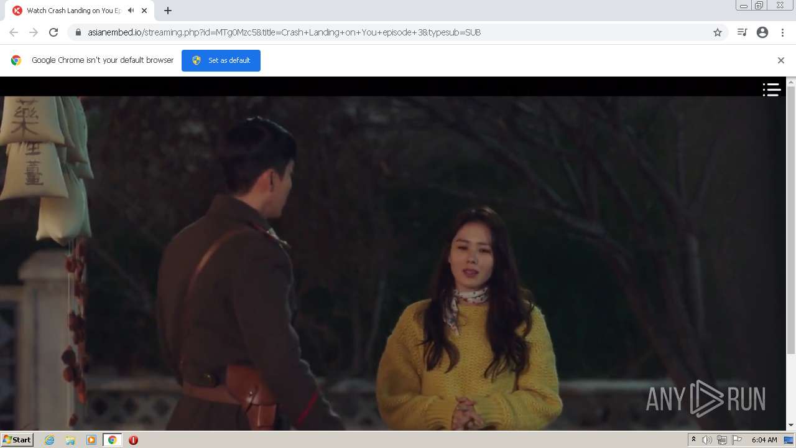The image size is (796, 448).
Task: Click the video to toggle playback
Action: (x=393, y=263)
